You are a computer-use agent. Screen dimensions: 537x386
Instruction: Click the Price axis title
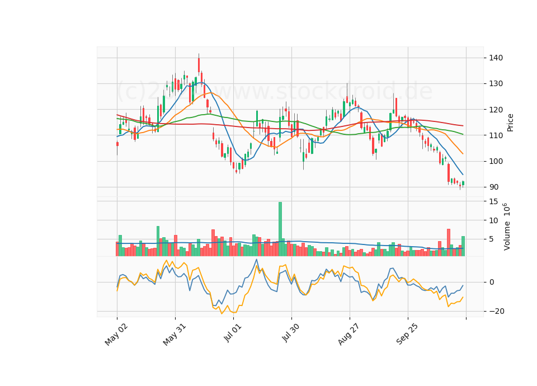tap(510, 123)
